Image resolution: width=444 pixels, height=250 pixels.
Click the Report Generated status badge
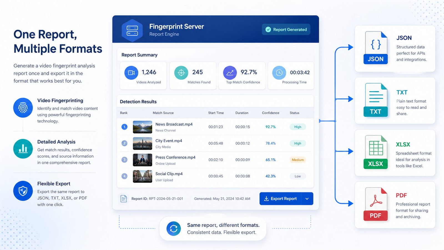coord(286,29)
